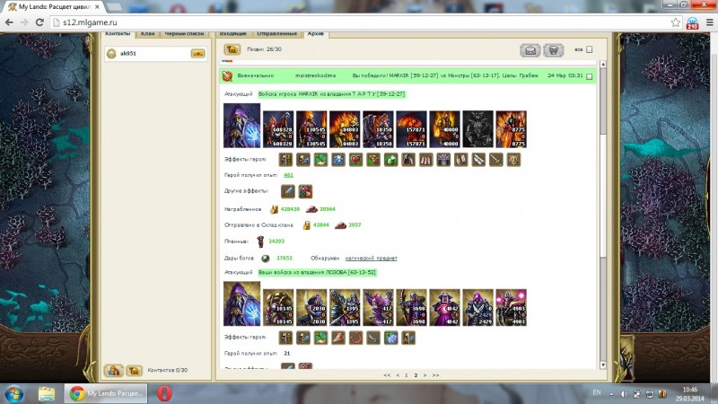The height and width of the screenshot is (404, 718).
Task: Click the message list scrollbar down arrow
Action: pyautogui.click(x=602, y=365)
